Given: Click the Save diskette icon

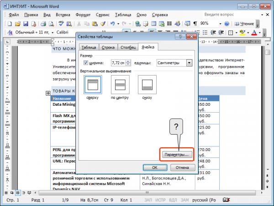Looking at the screenshot, I should click(26, 24).
